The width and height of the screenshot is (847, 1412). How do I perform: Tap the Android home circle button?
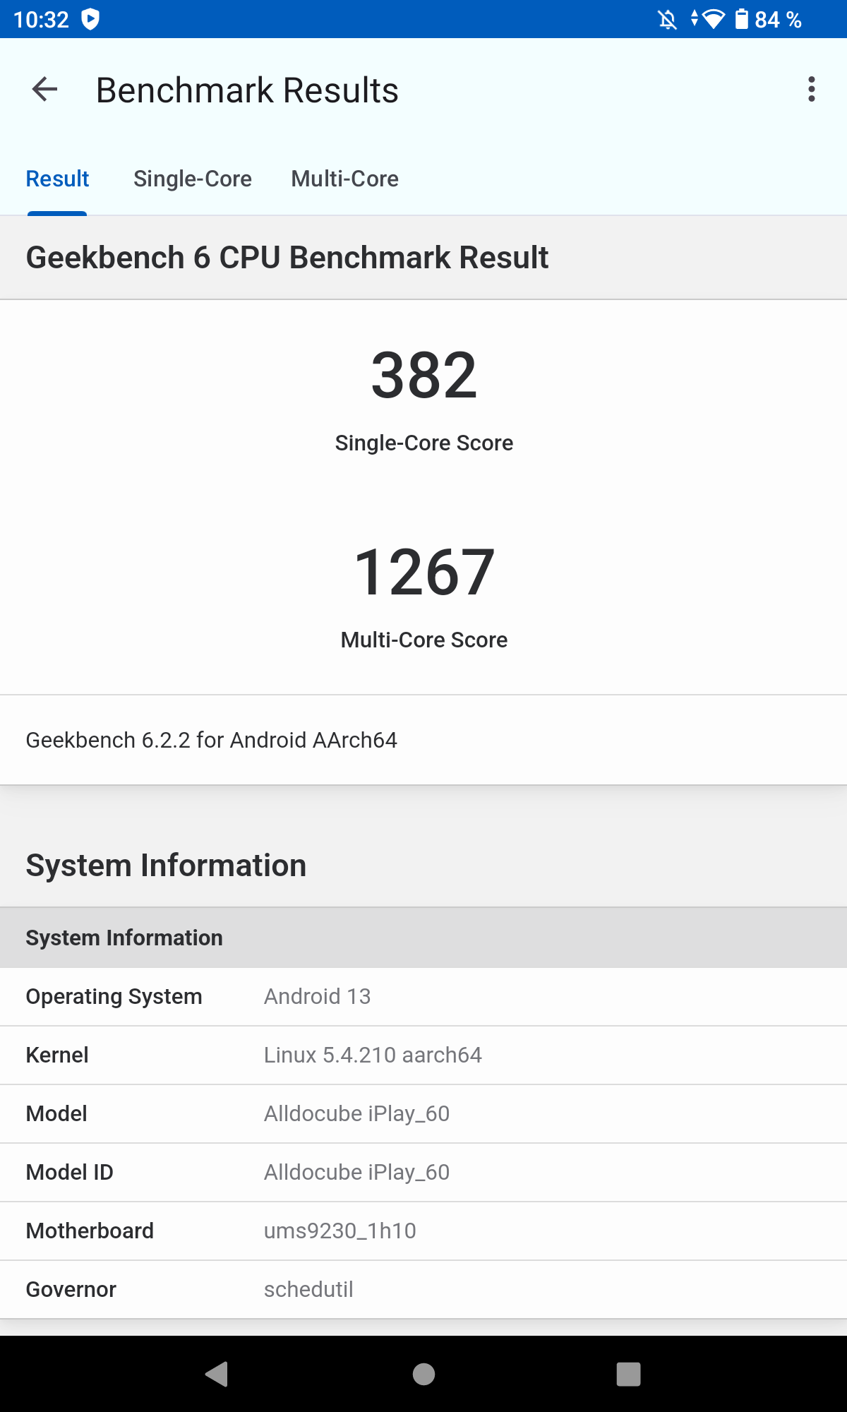pyautogui.click(x=423, y=1374)
